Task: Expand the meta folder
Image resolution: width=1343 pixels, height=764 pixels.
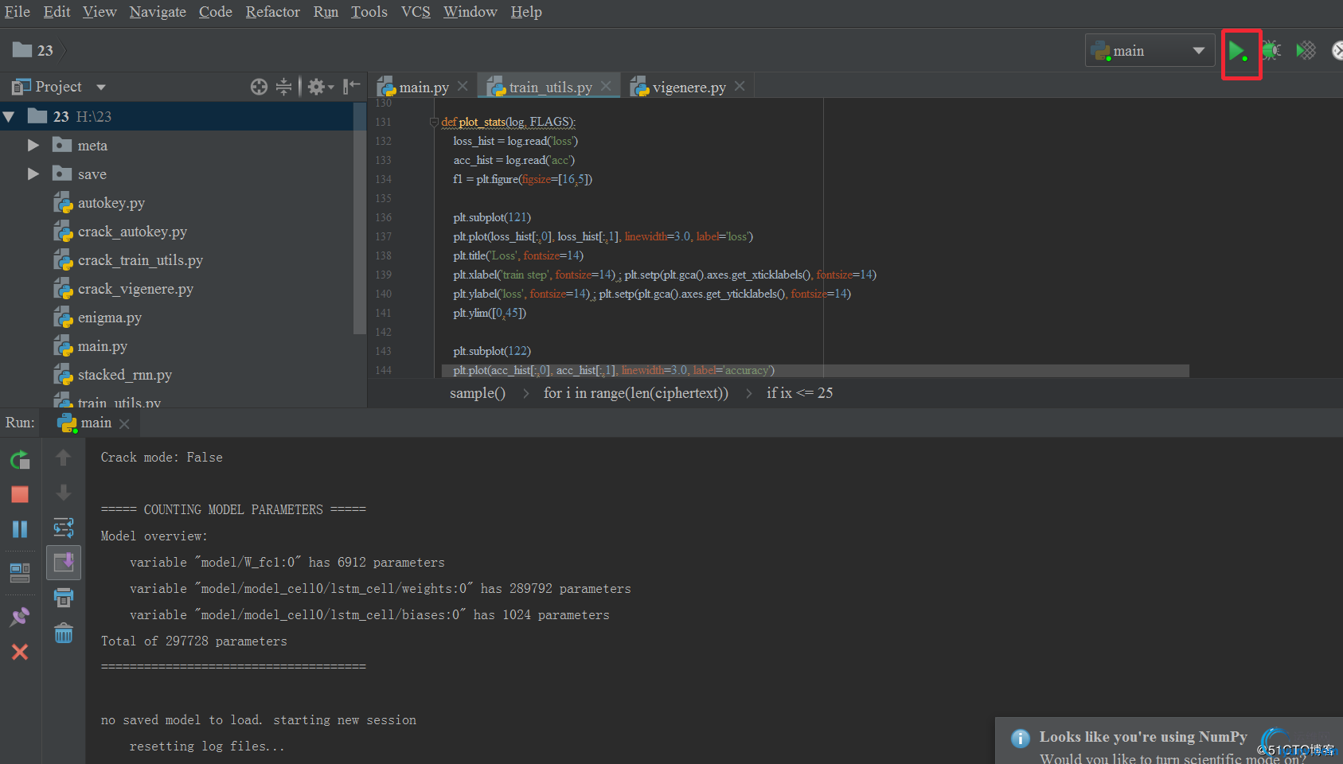Action: pos(33,146)
